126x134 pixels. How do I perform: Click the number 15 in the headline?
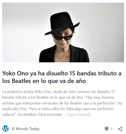[x=72, y=73]
